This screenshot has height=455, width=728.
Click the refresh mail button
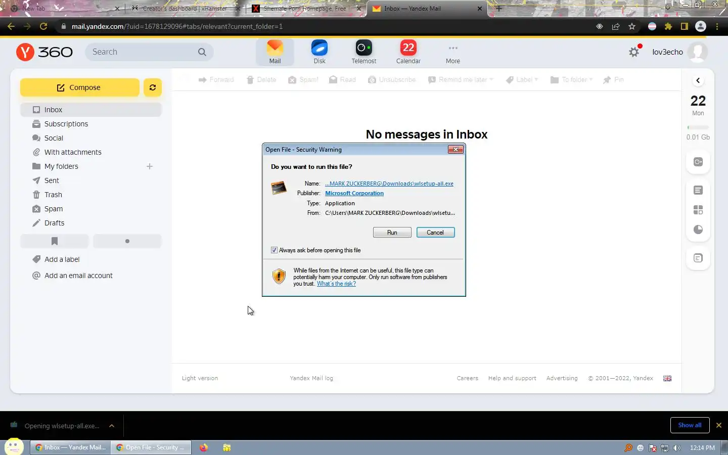click(152, 87)
